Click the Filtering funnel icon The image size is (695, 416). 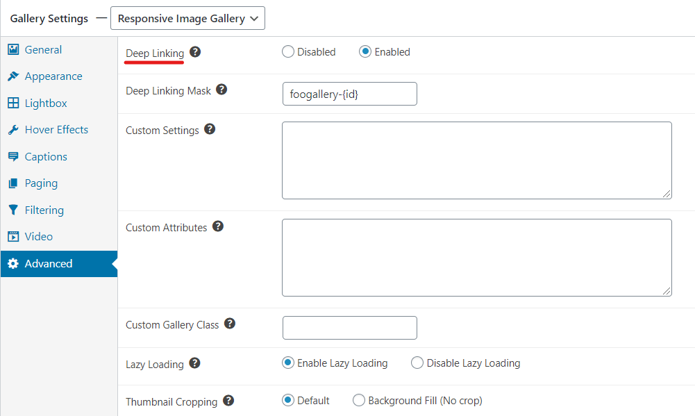[x=13, y=210]
